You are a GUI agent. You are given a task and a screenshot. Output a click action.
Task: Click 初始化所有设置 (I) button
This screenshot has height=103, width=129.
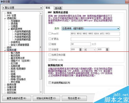tap(46, 98)
